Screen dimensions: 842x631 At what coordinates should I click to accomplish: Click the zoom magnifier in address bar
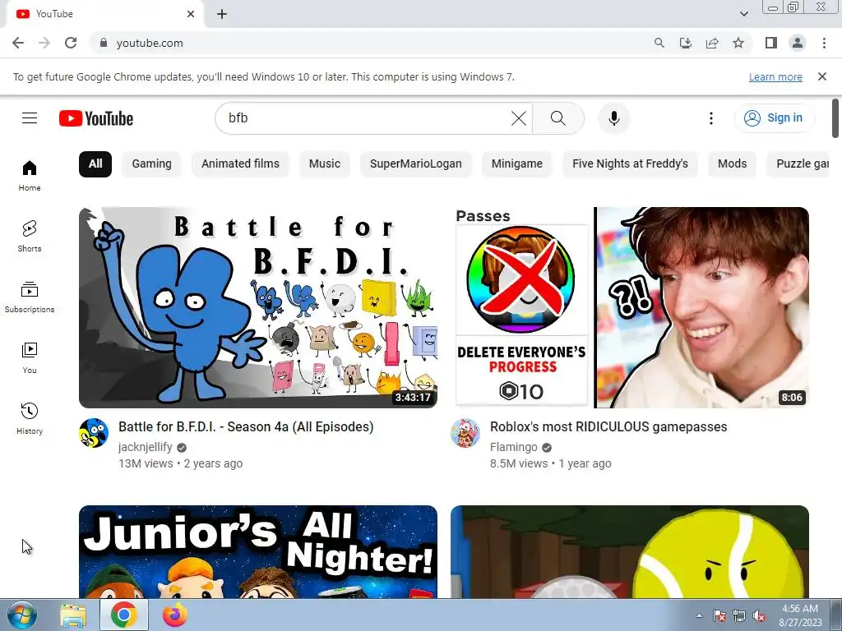659,43
